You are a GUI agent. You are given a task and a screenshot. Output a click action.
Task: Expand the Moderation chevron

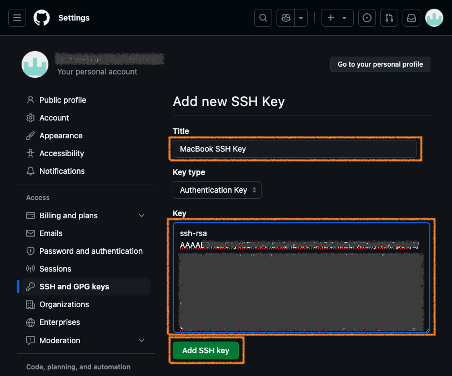tap(142, 340)
